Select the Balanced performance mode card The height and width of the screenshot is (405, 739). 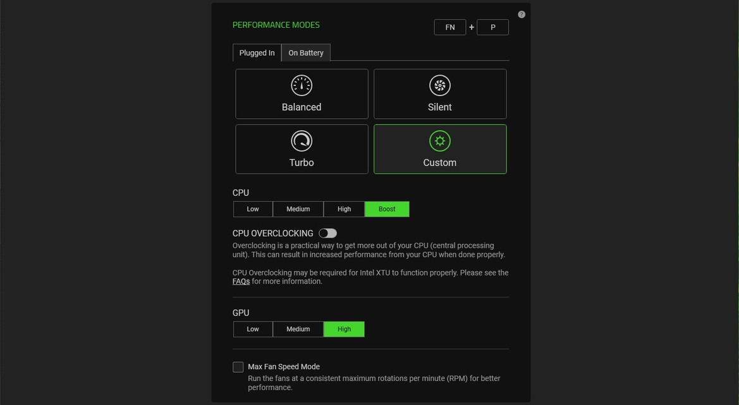click(x=302, y=94)
